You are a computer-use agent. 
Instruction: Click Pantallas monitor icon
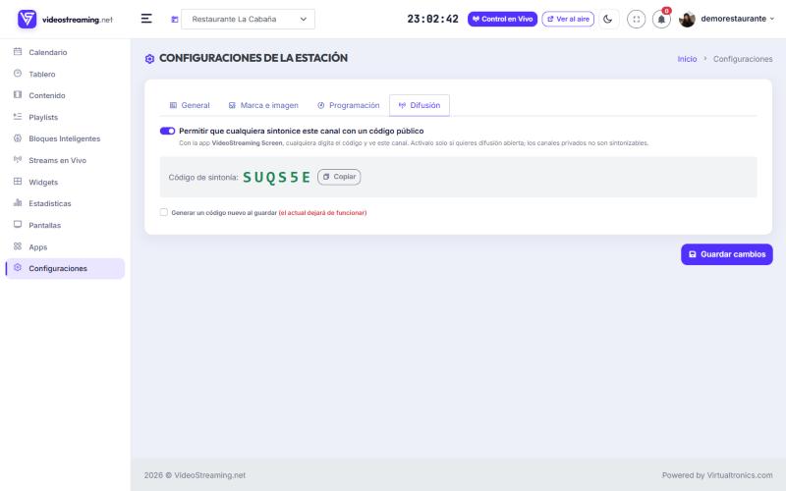click(18, 225)
